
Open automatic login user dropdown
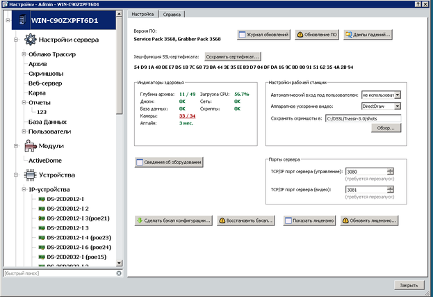(398, 95)
